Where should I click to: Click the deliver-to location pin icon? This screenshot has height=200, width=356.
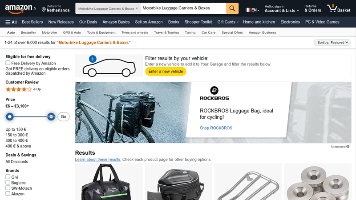point(44,9)
